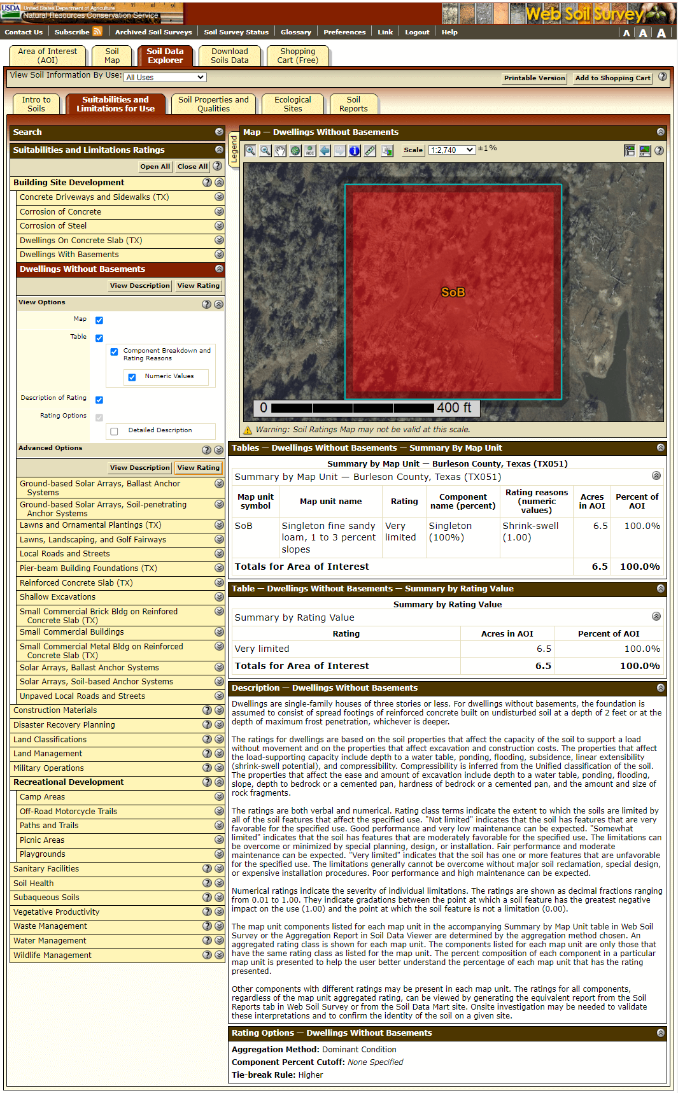This screenshot has height=1093, width=678.
Task: Open help for Soil Health category
Action: click(207, 884)
